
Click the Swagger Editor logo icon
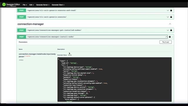point(4,5)
